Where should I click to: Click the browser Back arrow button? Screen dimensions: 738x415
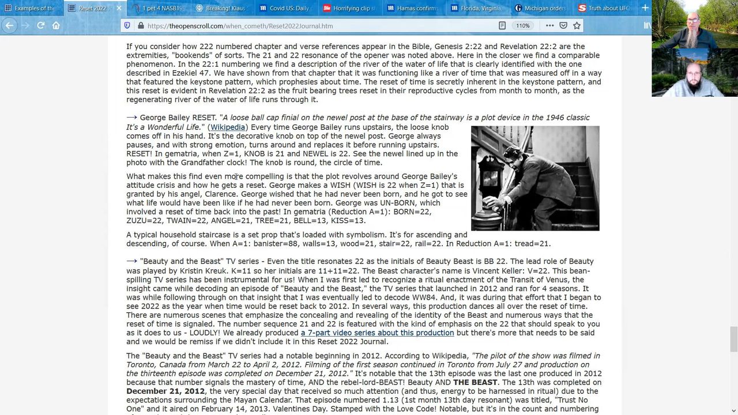click(x=9, y=25)
